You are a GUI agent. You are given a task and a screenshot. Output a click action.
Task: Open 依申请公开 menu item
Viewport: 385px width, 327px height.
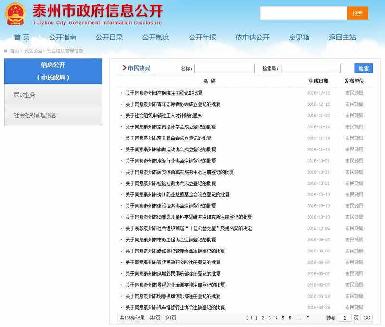click(x=253, y=37)
